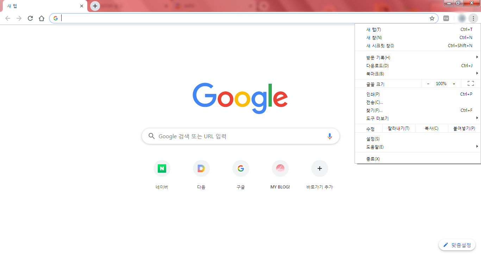Select 종료(X) to exit Chrome
Viewport: 481px width, 256px height.
(x=418, y=159)
